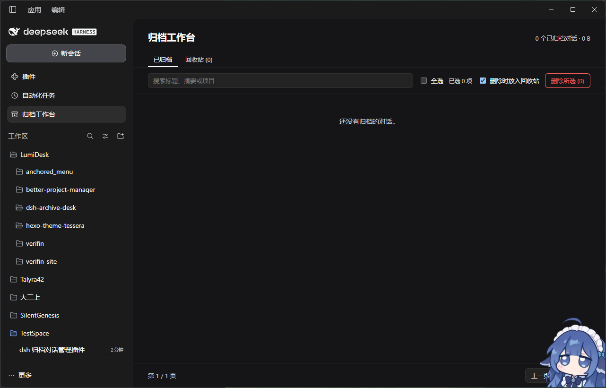Check the 全选 select-all checkbox
The image size is (606, 388).
click(x=424, y=81)
